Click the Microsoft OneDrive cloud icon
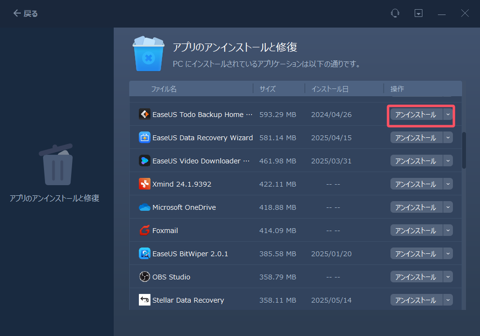This screenshot has height=336, width=480. (144, 207)
